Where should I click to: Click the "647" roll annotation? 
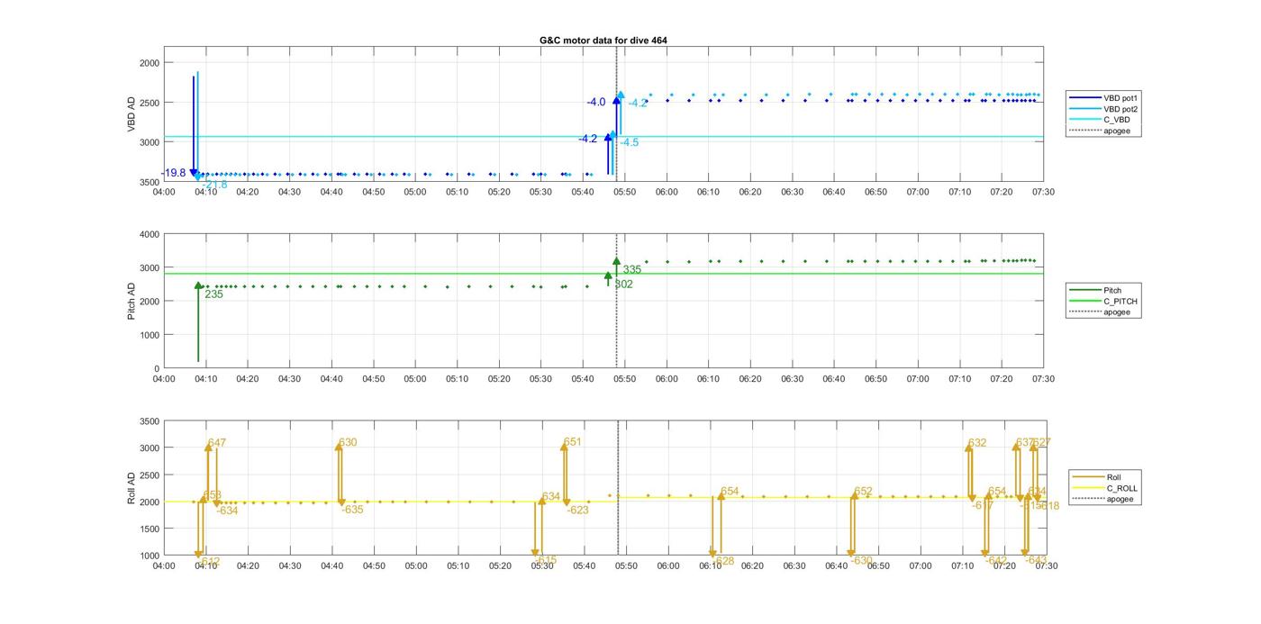(217, 443)
